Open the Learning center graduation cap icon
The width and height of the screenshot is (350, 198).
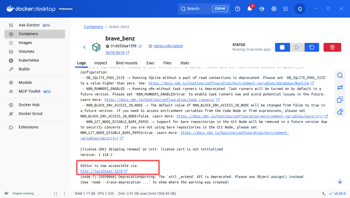(262, 9)
